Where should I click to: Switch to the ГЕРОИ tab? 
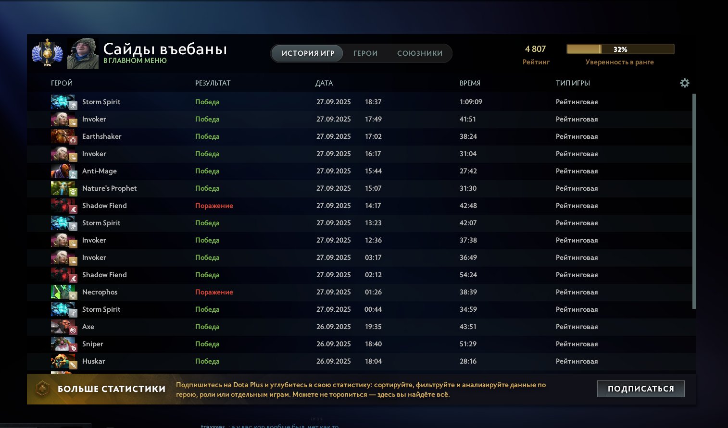click(365, 53)
